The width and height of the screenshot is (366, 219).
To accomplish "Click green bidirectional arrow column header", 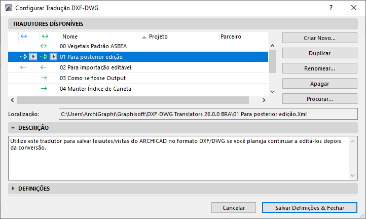I will click(x=44, y=36).
